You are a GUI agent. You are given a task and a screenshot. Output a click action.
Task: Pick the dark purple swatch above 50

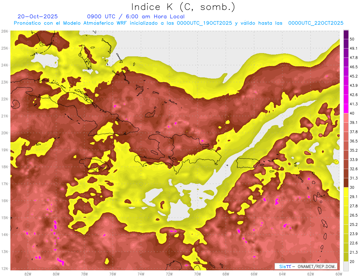coord(346,34)
